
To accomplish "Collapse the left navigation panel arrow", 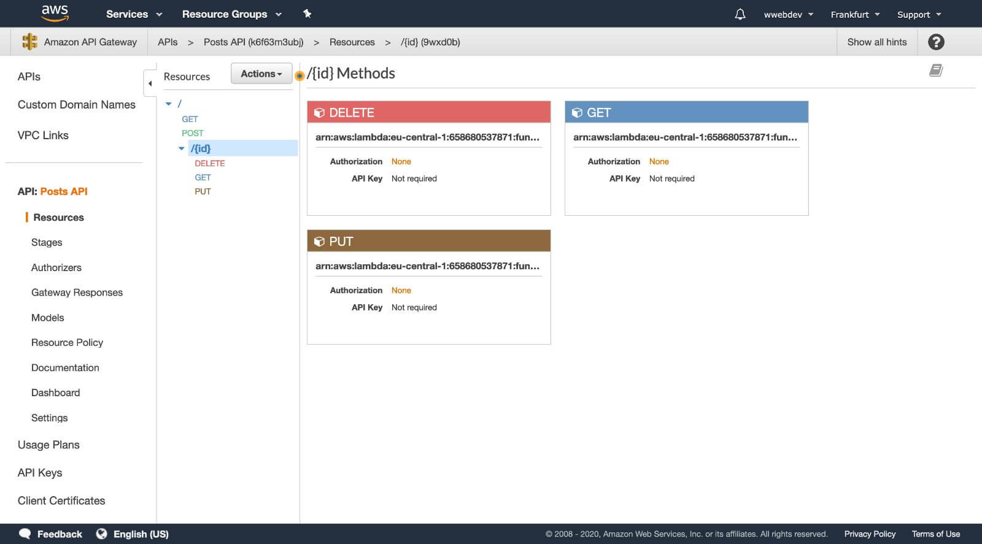I will [x=150, y=83].
